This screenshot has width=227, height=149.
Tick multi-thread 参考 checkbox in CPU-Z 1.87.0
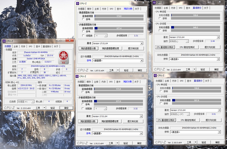tap(83, 31)
